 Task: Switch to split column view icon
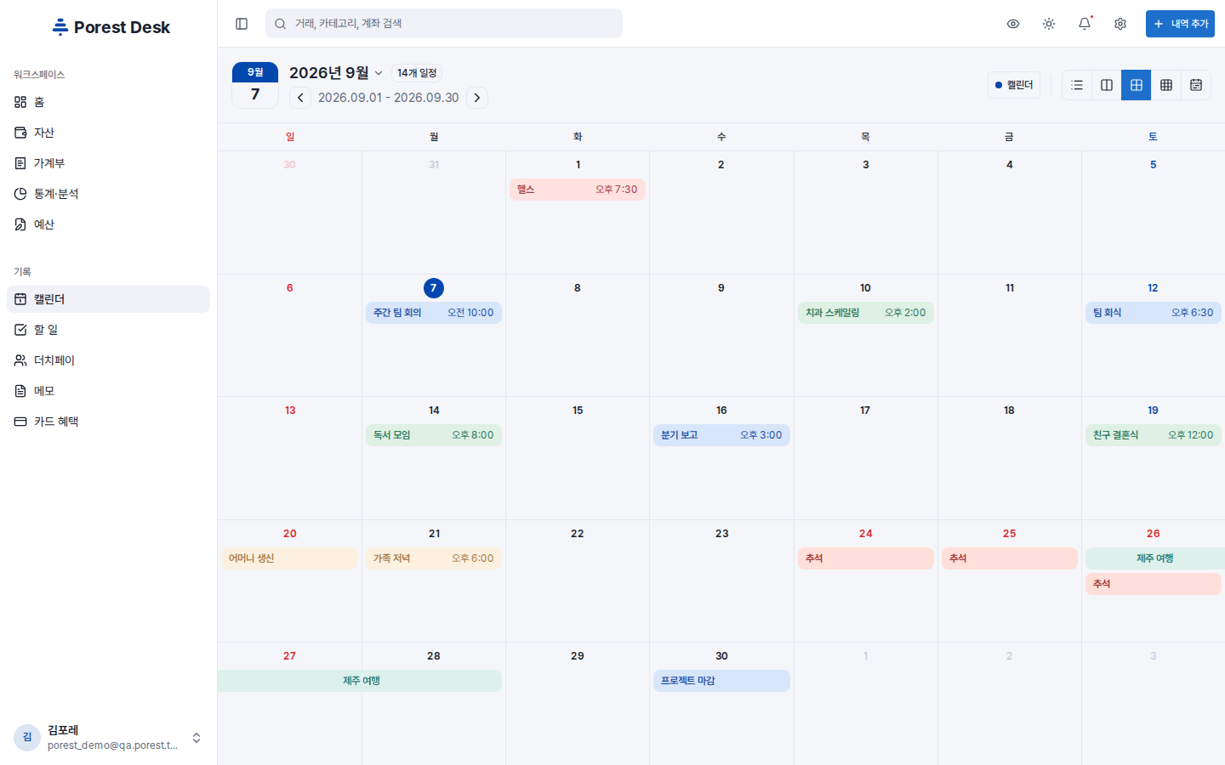pyautogui.click(x=1107, y=85)
